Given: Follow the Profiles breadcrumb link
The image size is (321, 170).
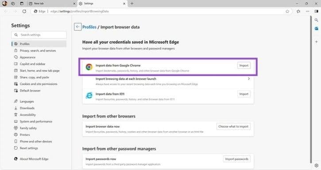Looking at the screenshot, I should click(89, 27).
